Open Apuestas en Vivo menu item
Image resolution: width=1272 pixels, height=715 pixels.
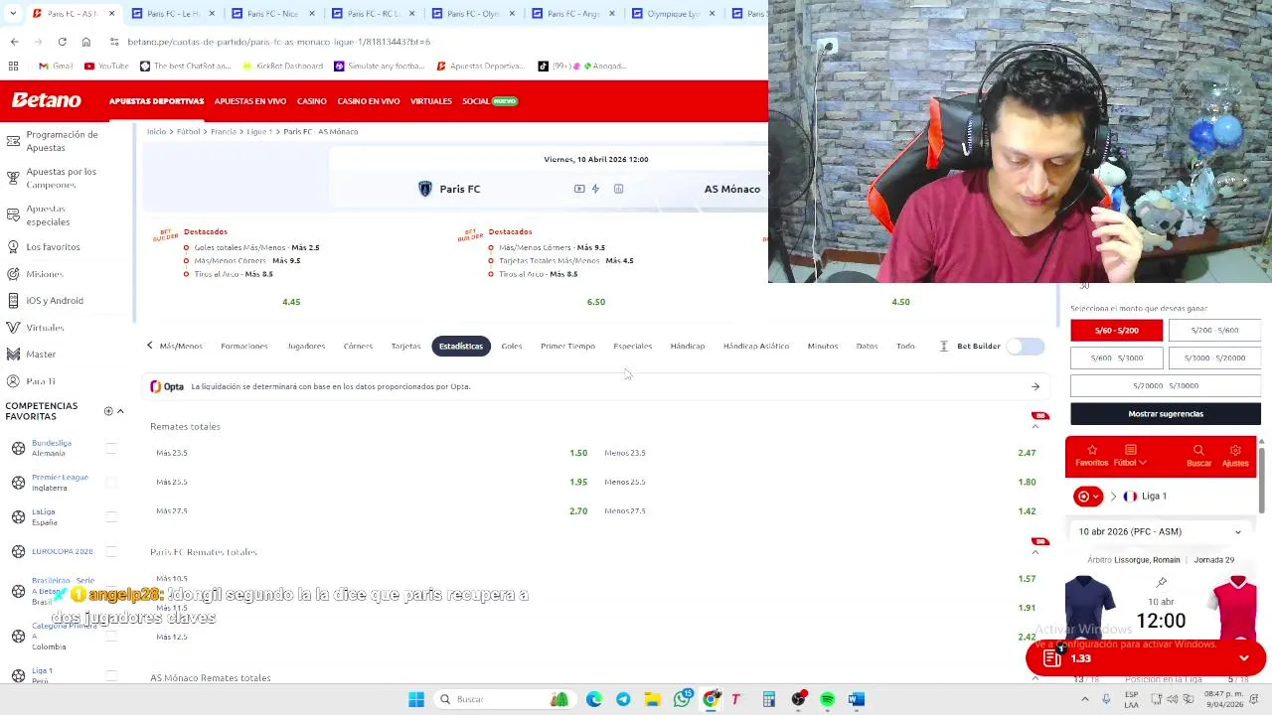pos(250,101)
